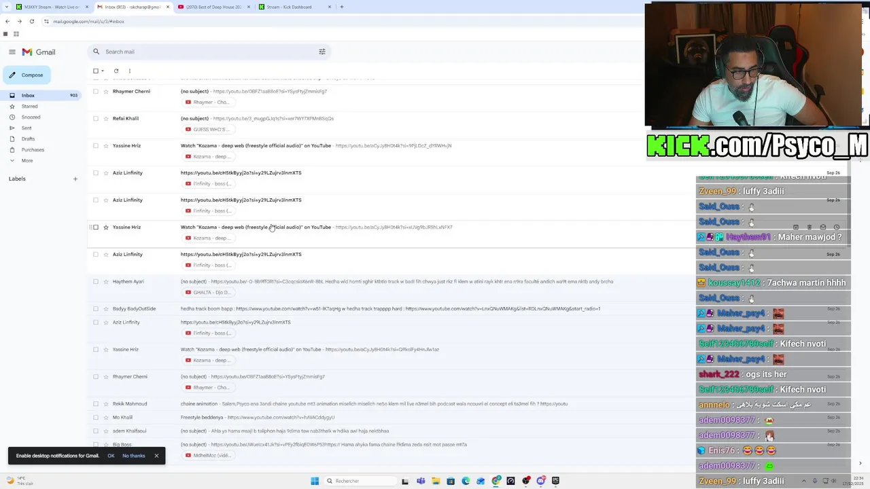Image resolution: width=870 pixels, height=489 pixels.
Task: Select the Mo Khalil email checkbox
Action: tap(96, 417)
